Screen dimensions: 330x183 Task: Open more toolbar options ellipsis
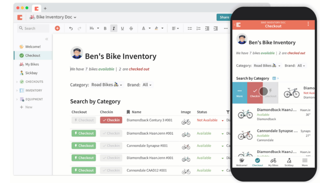[x=225, y=28]
